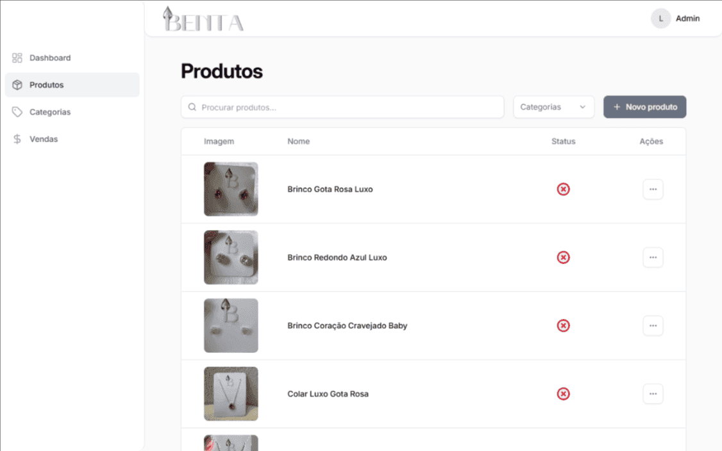Go to the Dashboard page
This screenshot has width=722, height=451.
(50, 58)
